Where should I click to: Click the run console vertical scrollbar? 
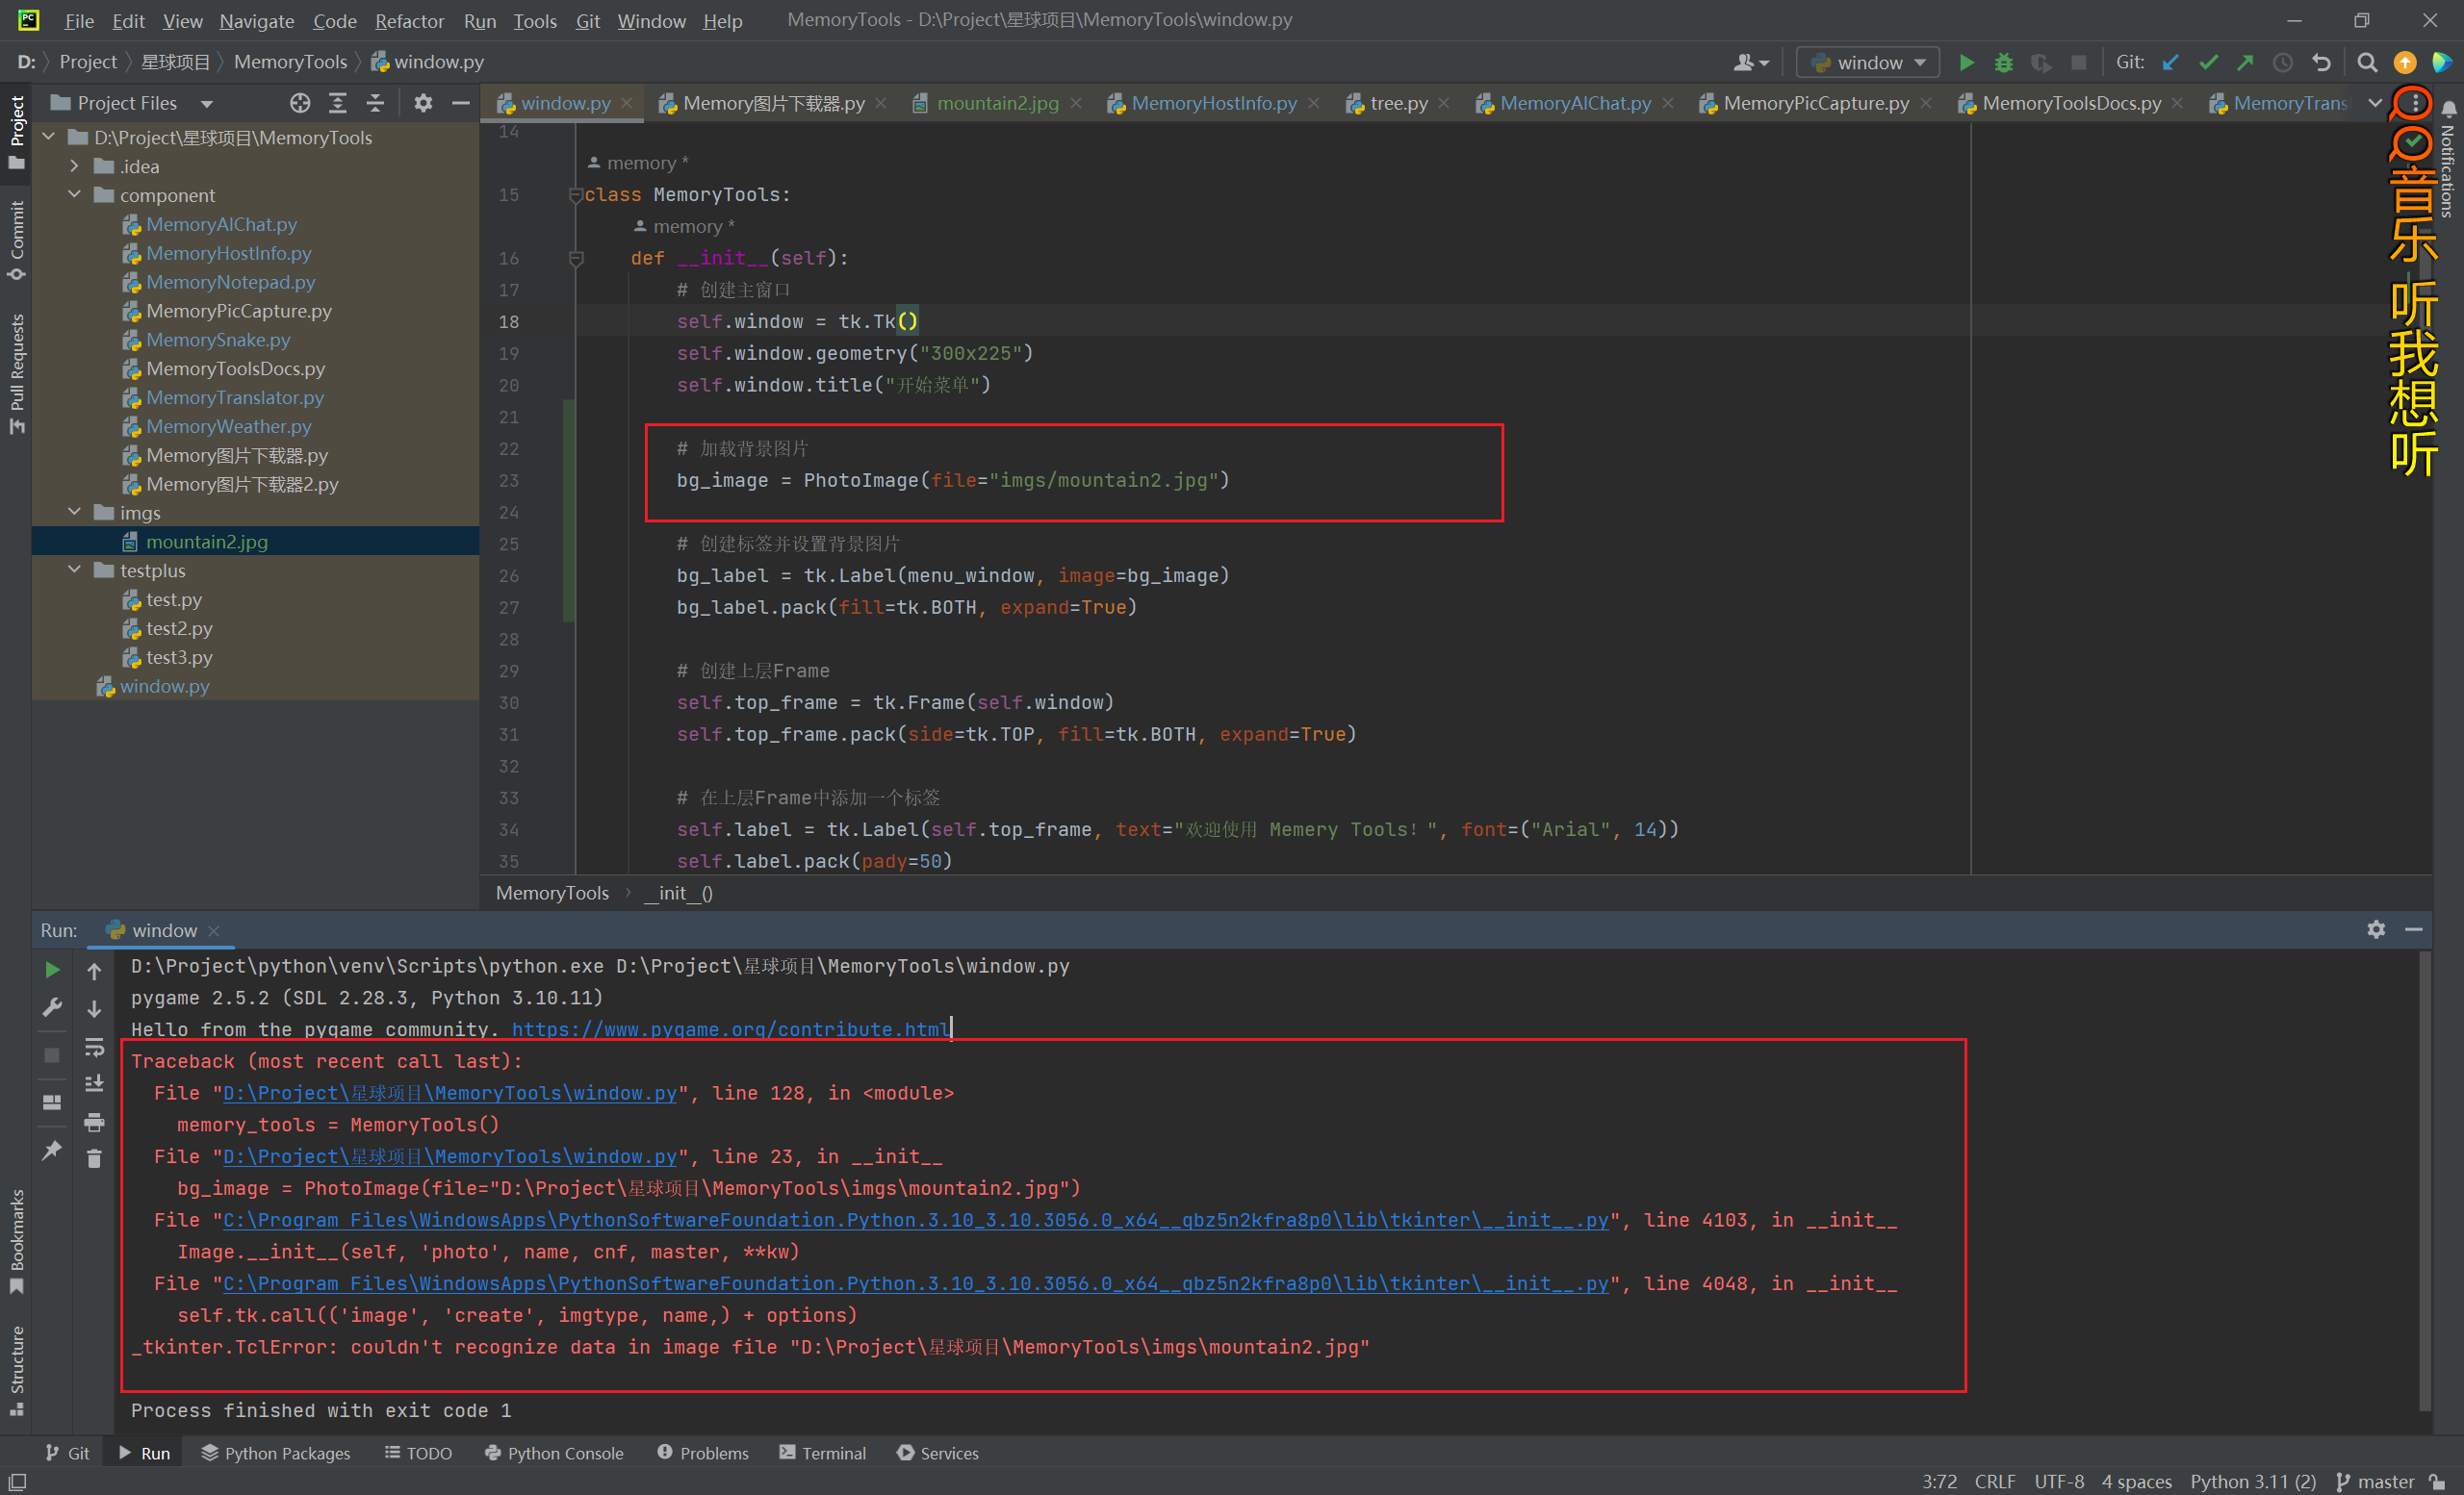pos(2424,1179)
